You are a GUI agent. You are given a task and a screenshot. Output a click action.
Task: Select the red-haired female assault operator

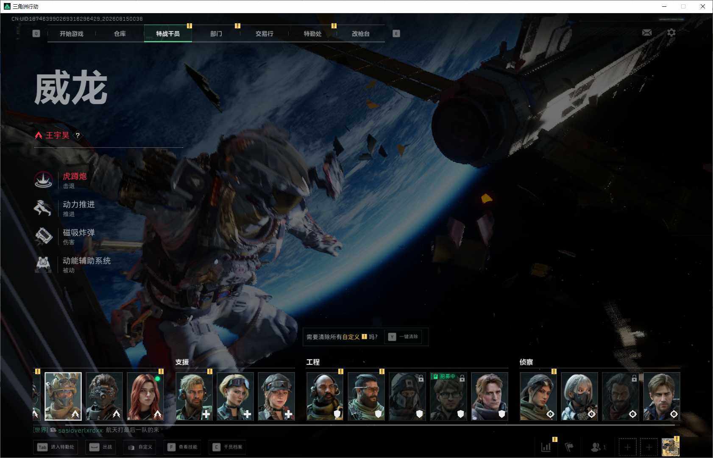pyautogui.click(x=145, y=396)
